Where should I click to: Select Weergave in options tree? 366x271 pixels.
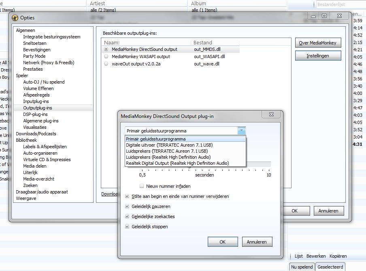[26, 198]
